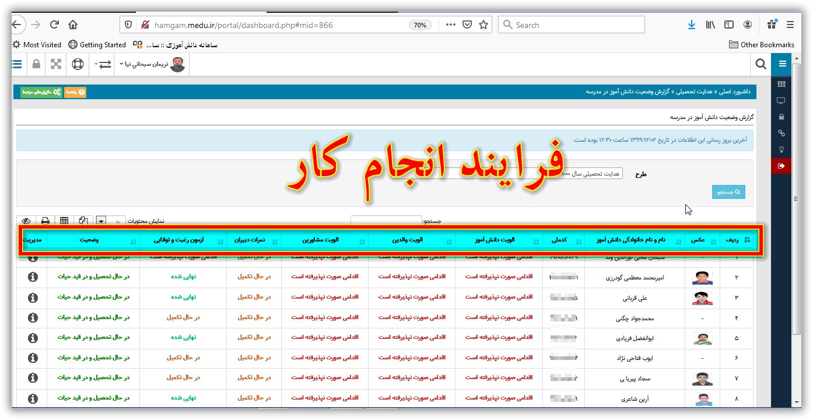Click the chain link icon in sidebar
The height and width of the screenshot is (420, 813).
coord(782,134)
